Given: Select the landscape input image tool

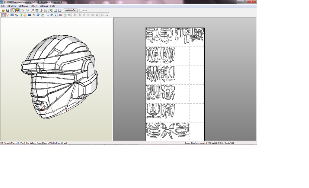Looking at the screenshot, I should [29, 15].
